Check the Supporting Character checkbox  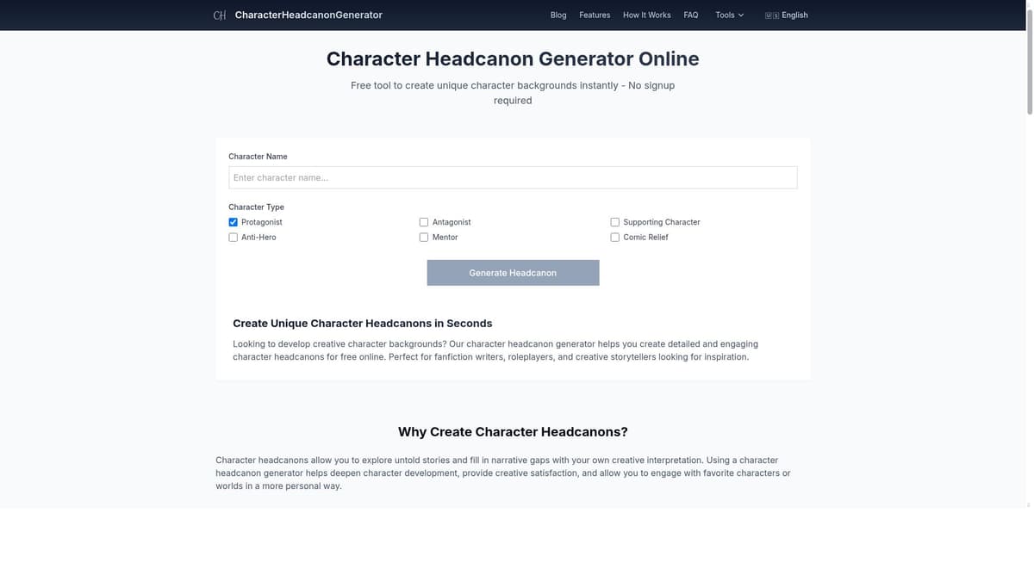[x=615, y=222]
